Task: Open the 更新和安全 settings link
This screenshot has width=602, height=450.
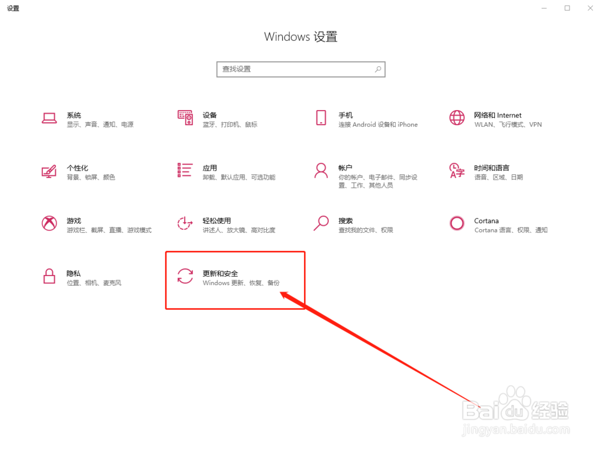Action: click(x=220, y=274)
